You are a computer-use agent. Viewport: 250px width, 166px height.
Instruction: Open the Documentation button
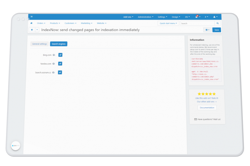pos(207,108)
